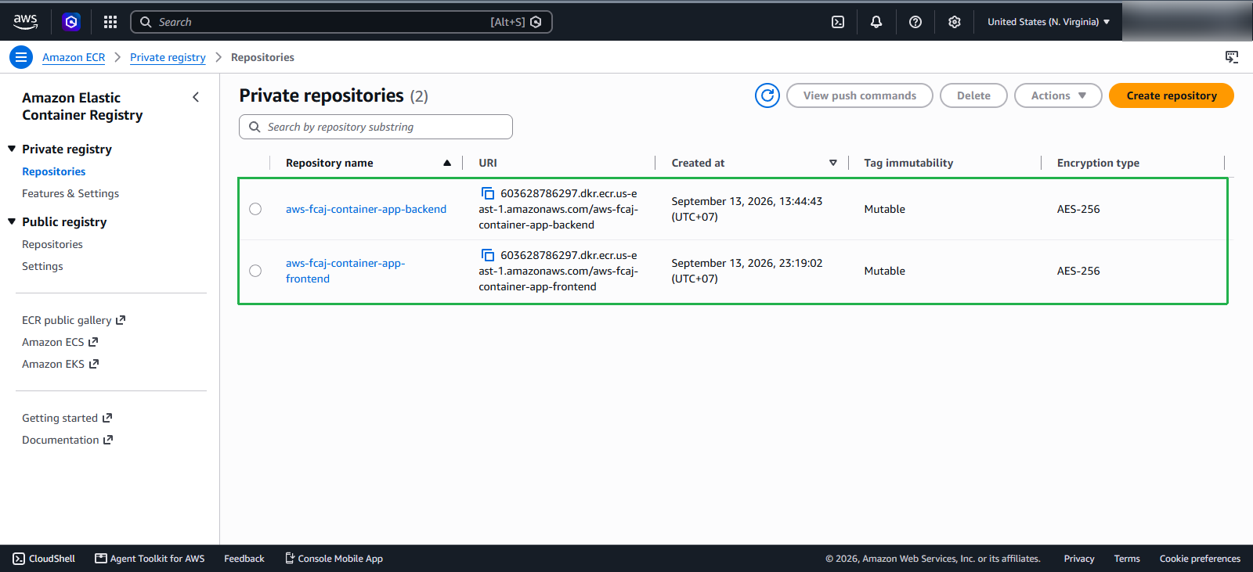Click the Create repository button

(1172, 95)
